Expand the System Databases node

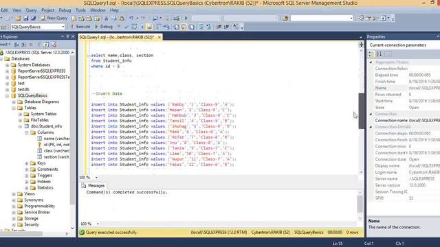point(8,65)
